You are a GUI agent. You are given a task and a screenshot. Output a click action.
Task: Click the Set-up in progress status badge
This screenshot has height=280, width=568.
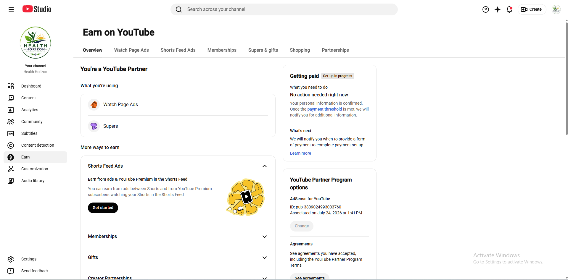[x=337, y=76]
